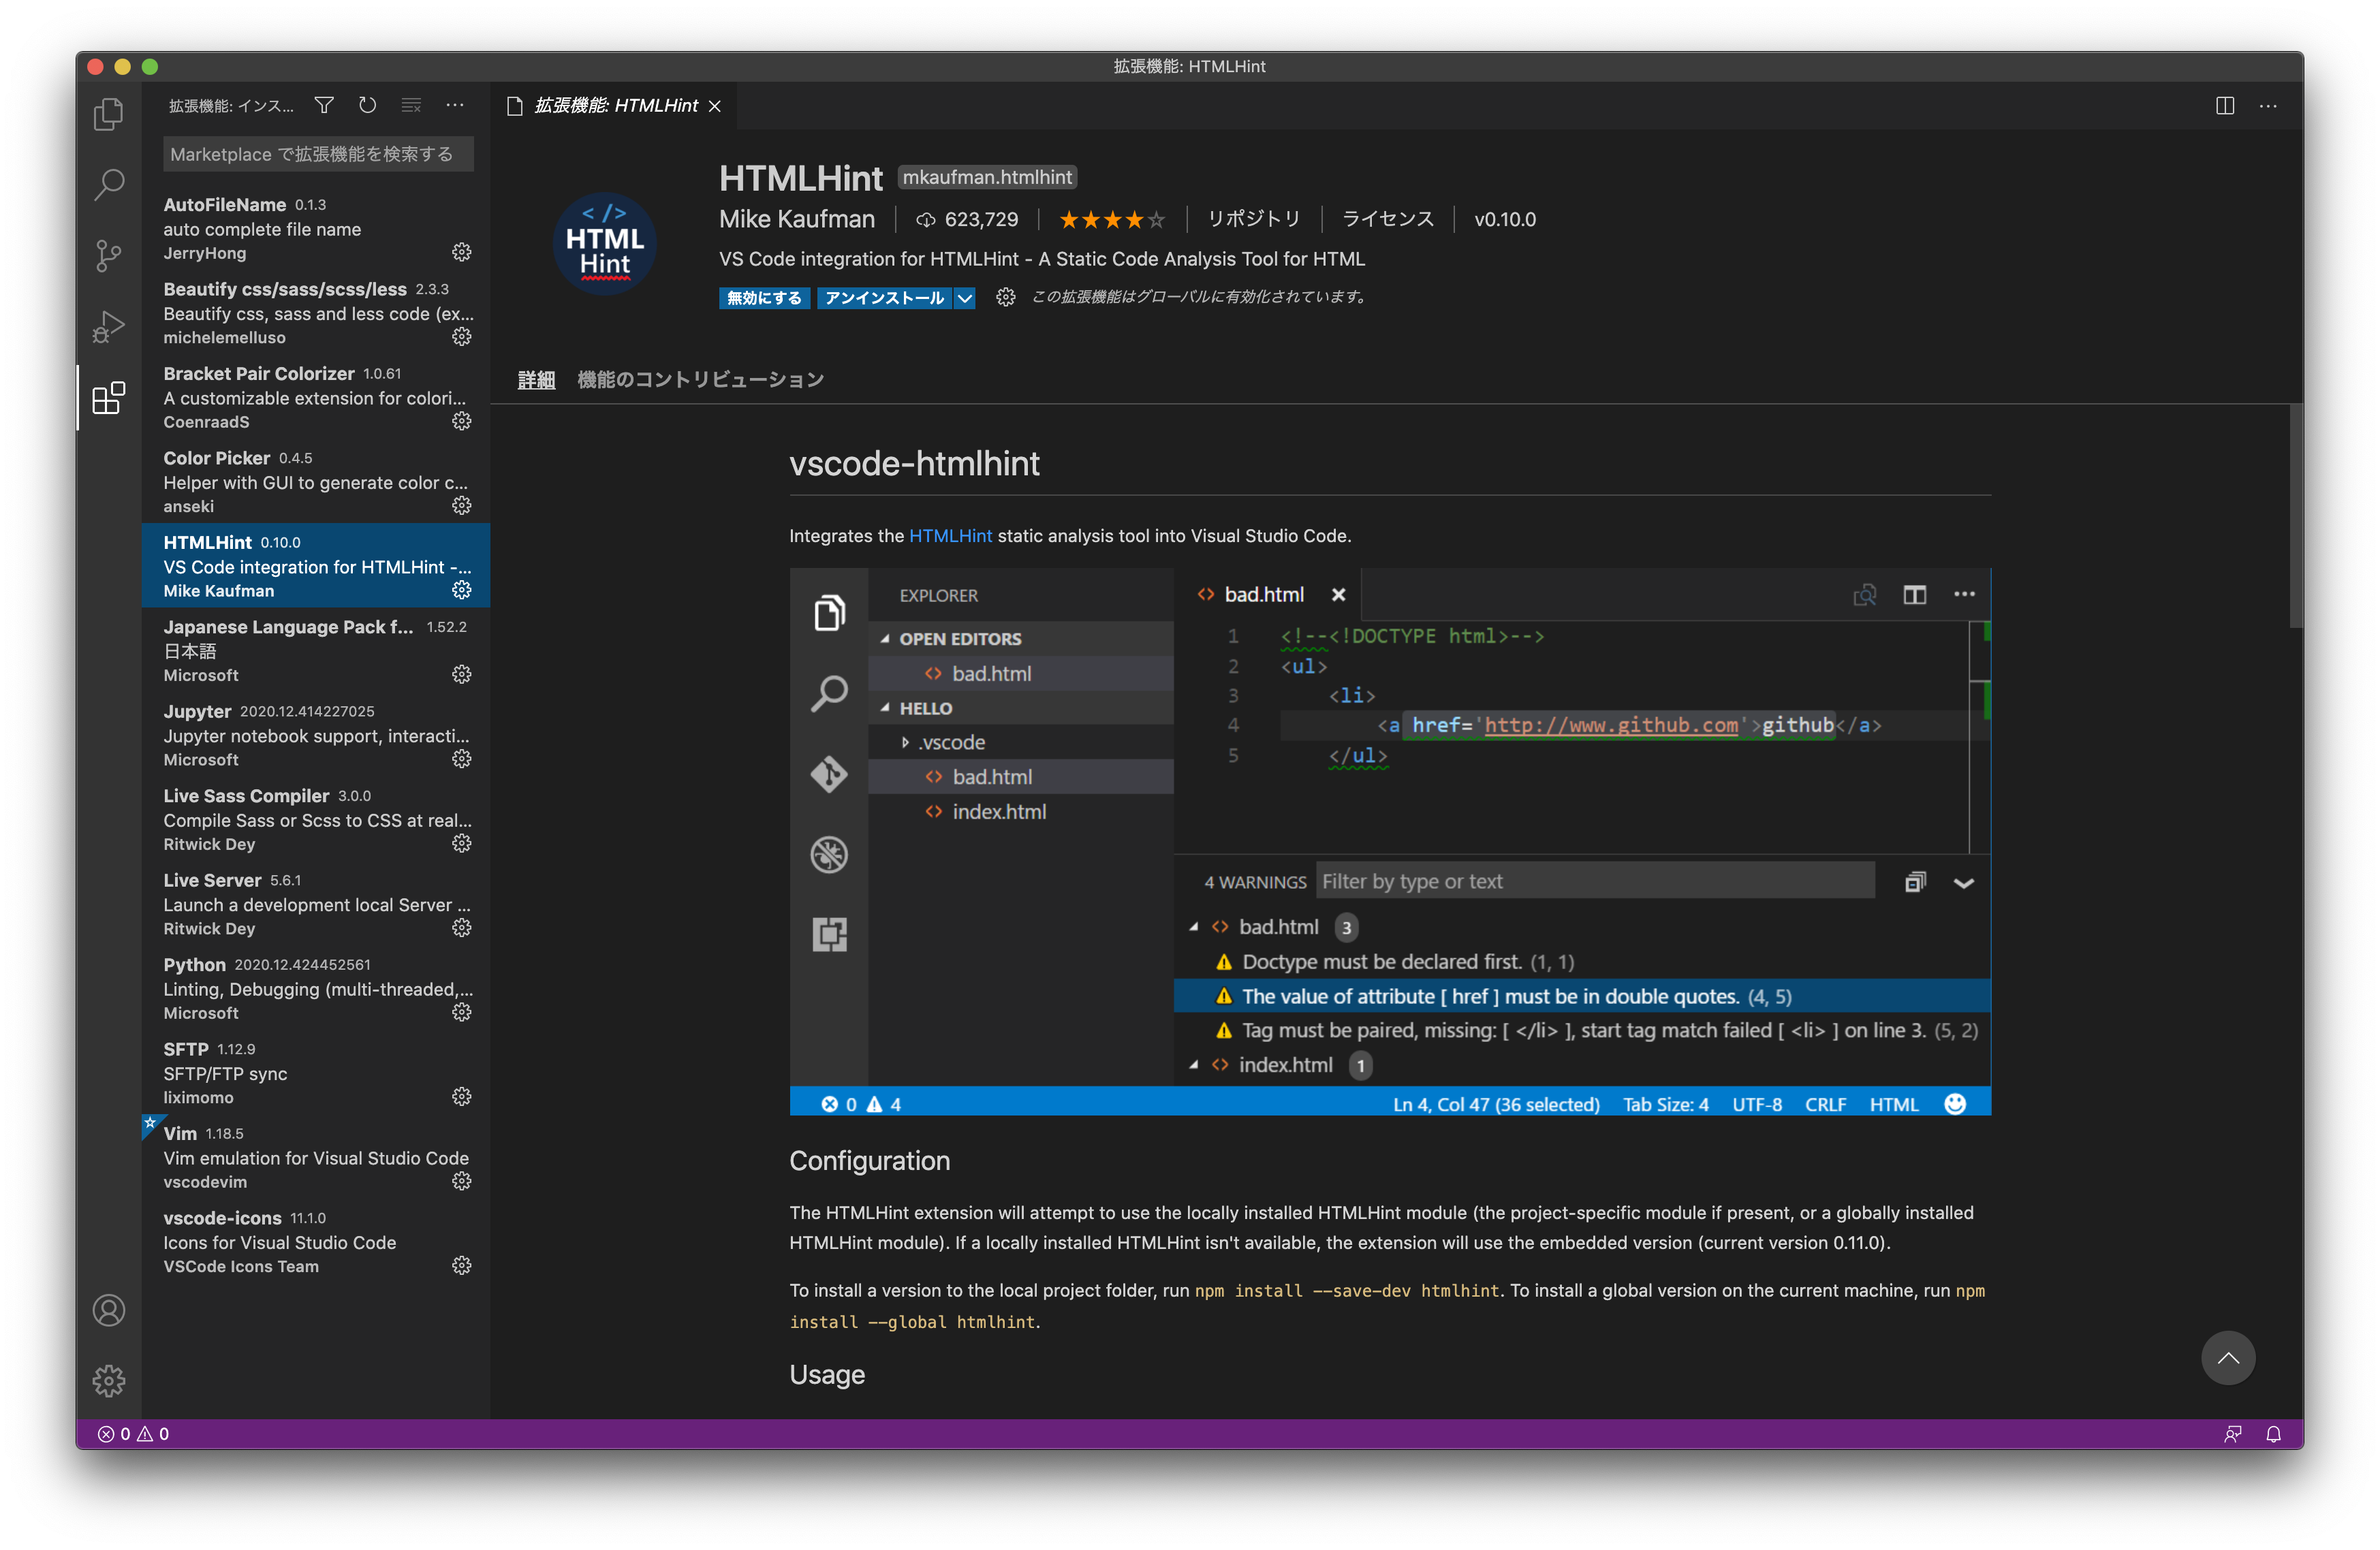Open Python extension manage gear
The height and width of the screenshot is (1550, 2380).
(x=461, y=1012)
